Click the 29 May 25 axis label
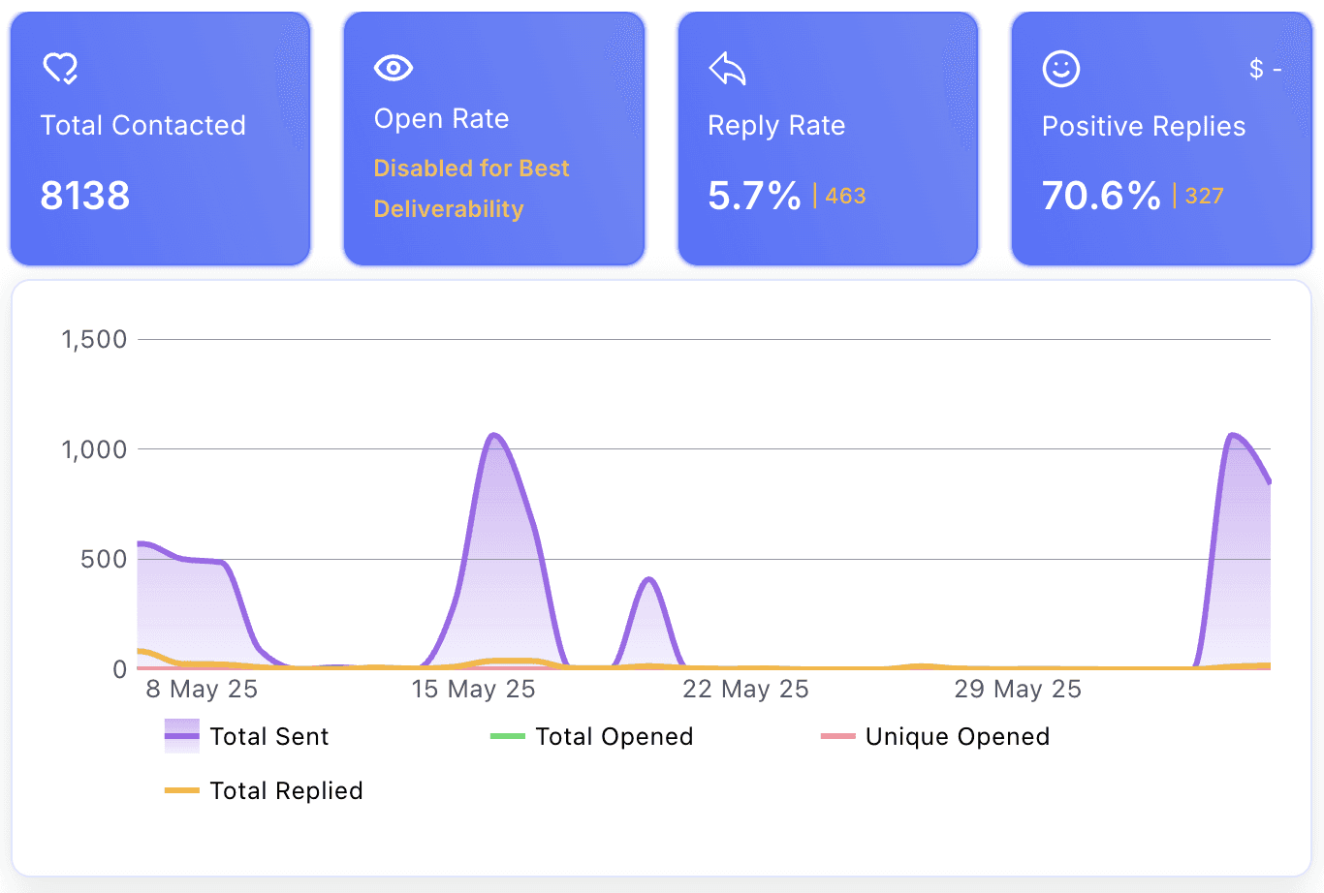Image resolution: width=1324 pixels, height=893 pixels. pyautogui.click(x=1018, y=689)
